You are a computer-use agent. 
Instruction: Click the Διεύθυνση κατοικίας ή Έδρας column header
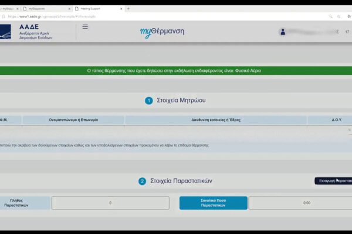click(216, 120)
